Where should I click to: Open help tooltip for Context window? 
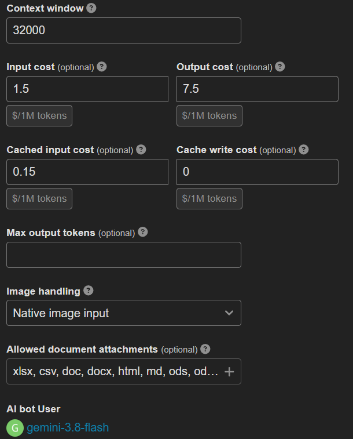[91, 8]
